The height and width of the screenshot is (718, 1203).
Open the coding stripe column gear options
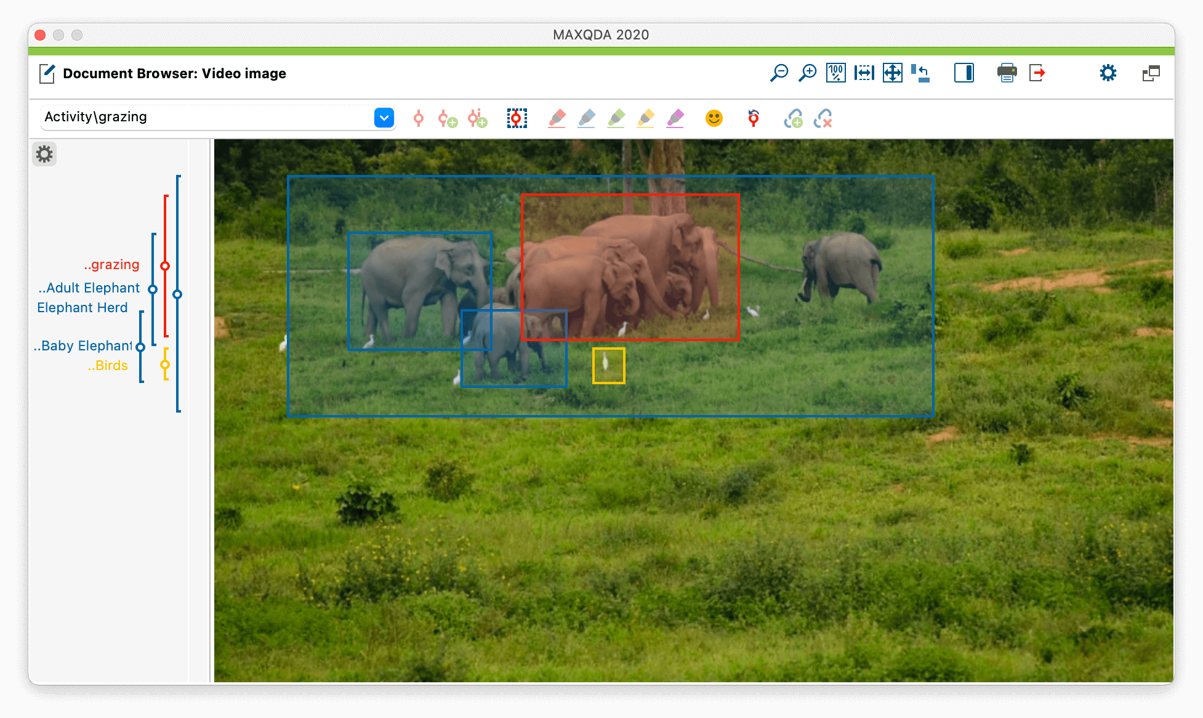(x=44, y=154)
